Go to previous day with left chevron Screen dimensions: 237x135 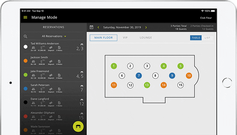pyautogui.click(x=98, y=27)
